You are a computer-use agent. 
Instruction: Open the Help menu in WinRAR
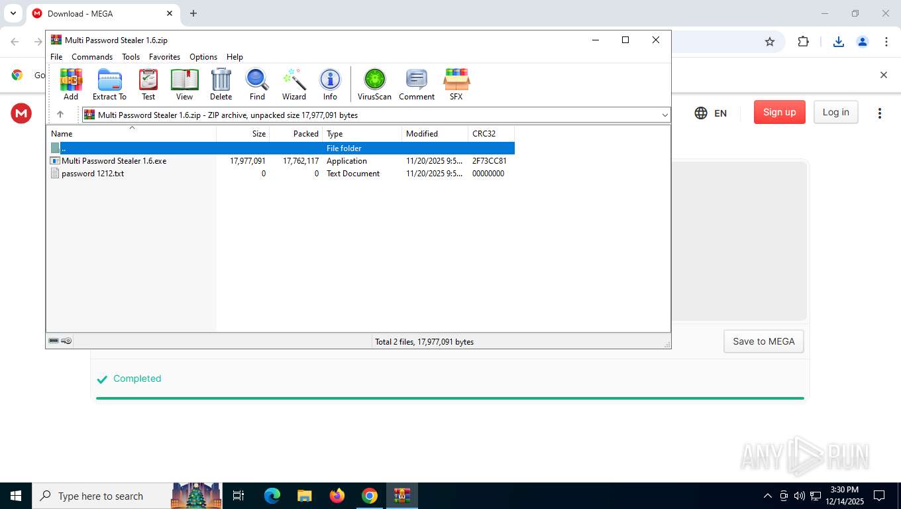pyautogui.click(x=235, y=57)
